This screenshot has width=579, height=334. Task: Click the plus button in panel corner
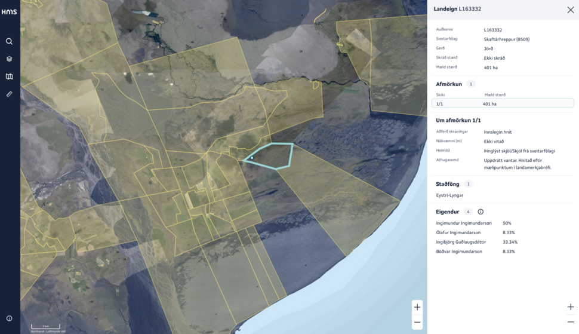point(570,307)
